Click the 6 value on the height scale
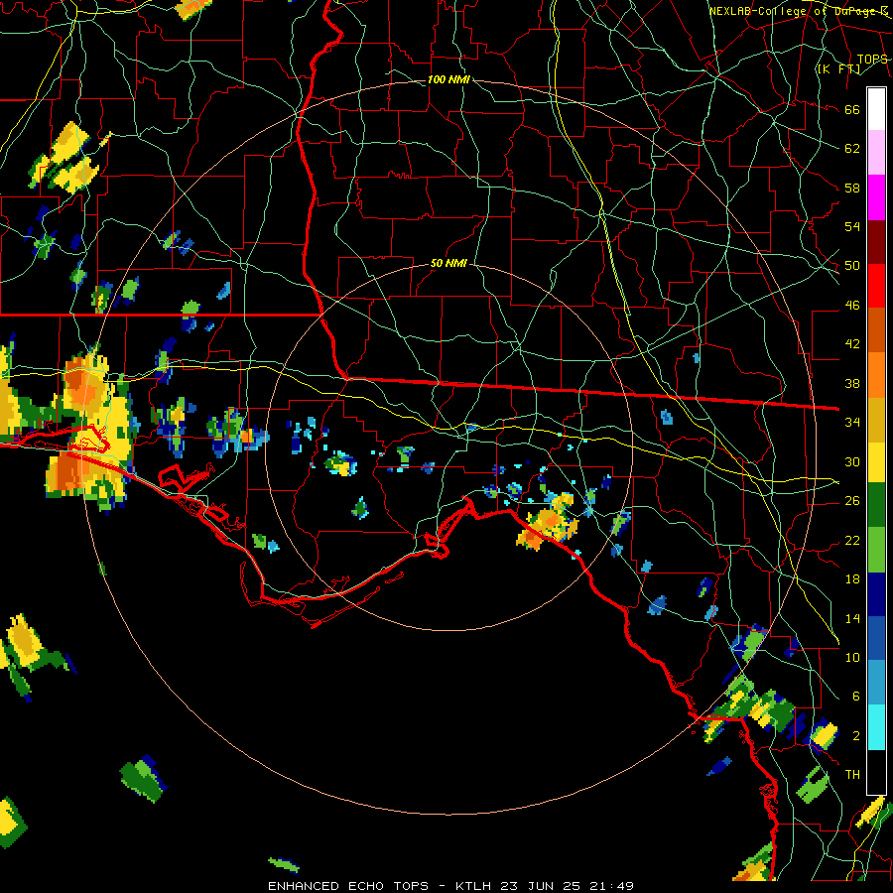 [855, 697]
